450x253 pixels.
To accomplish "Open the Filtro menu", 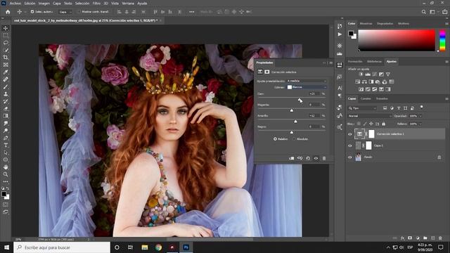I will (x=96, y=4).
